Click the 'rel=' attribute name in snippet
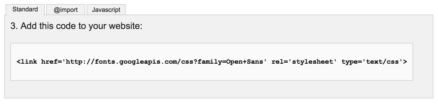438x104 pixels. click(280, 62)
